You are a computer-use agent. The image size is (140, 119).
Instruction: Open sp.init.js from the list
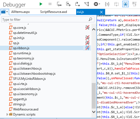point(19,38)
